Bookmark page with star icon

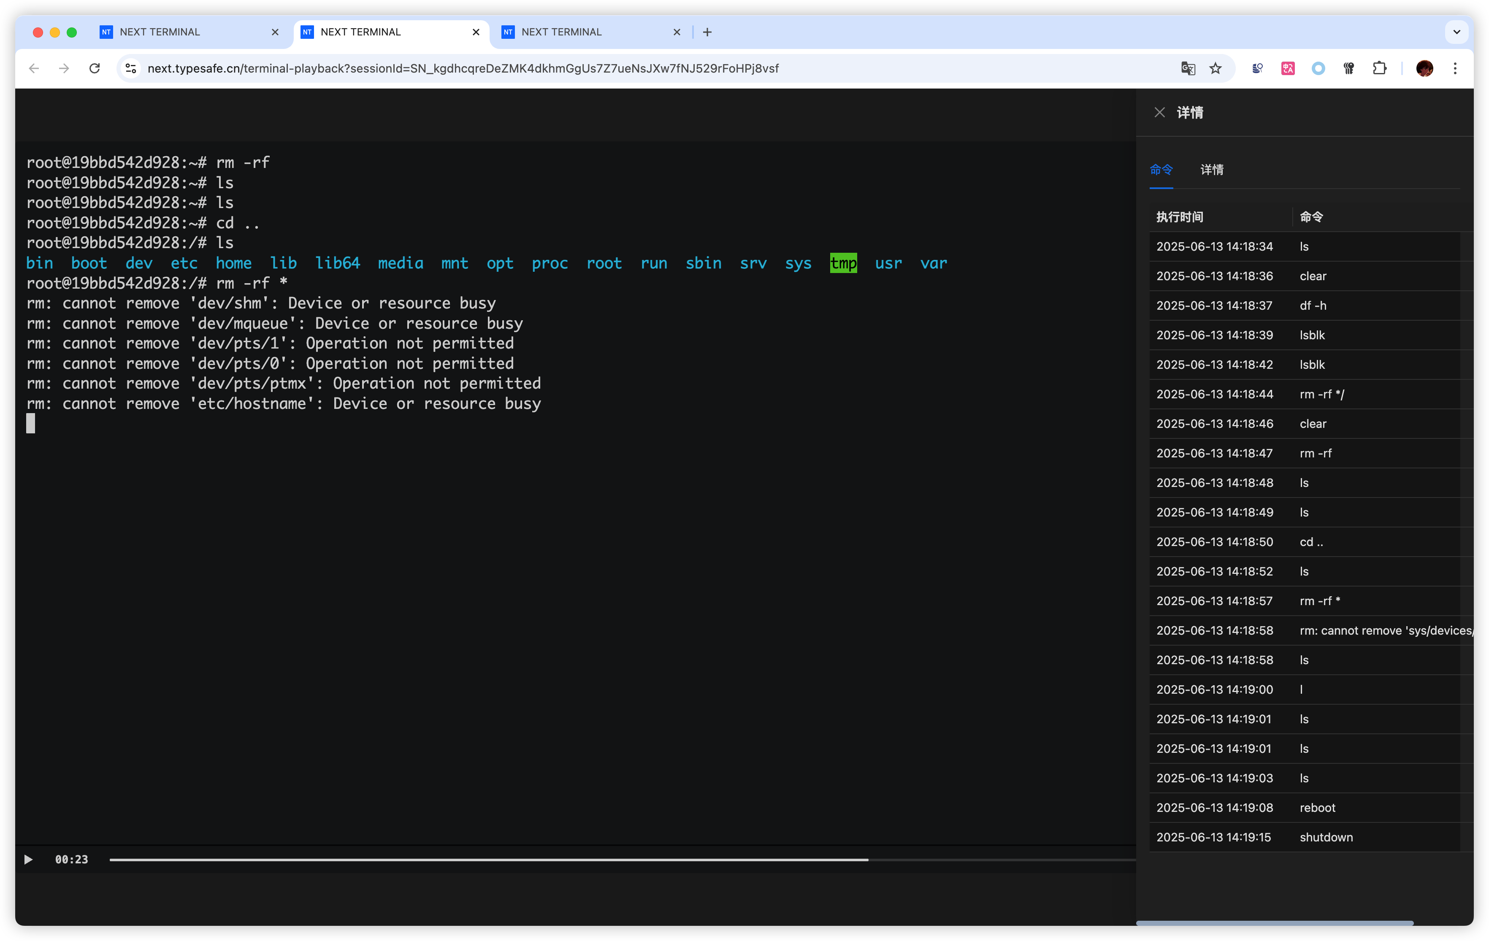(1216, 69)
